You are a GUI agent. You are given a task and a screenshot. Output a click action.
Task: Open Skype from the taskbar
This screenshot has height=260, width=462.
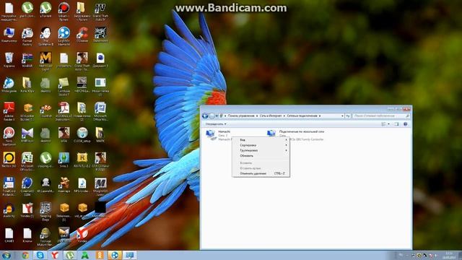coord(40,255)
